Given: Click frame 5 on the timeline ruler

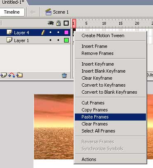Looking at the screenshot, I should pos(86,24).
